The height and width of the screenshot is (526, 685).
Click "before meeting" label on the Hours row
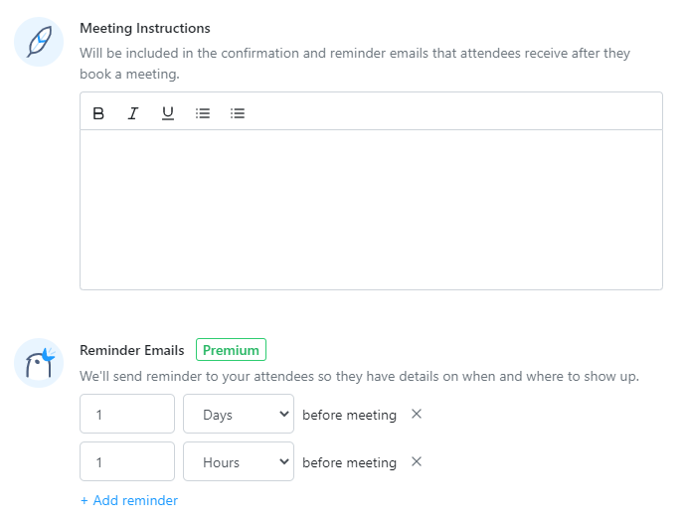[349, 462]
